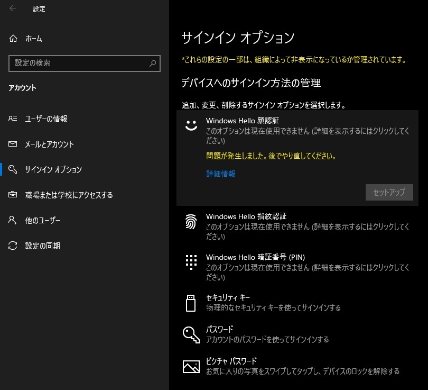Click the ユーザーの情報 person icon
Viewport: 428px width, 390px height.
13,119
